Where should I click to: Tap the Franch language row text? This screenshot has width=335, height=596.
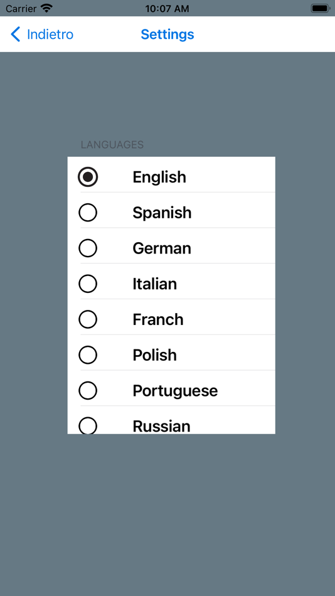click(x=158, y=320)
